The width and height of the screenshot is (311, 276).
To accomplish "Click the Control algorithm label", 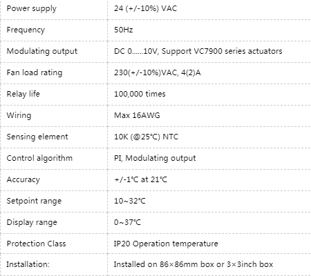I will (39, 158).
